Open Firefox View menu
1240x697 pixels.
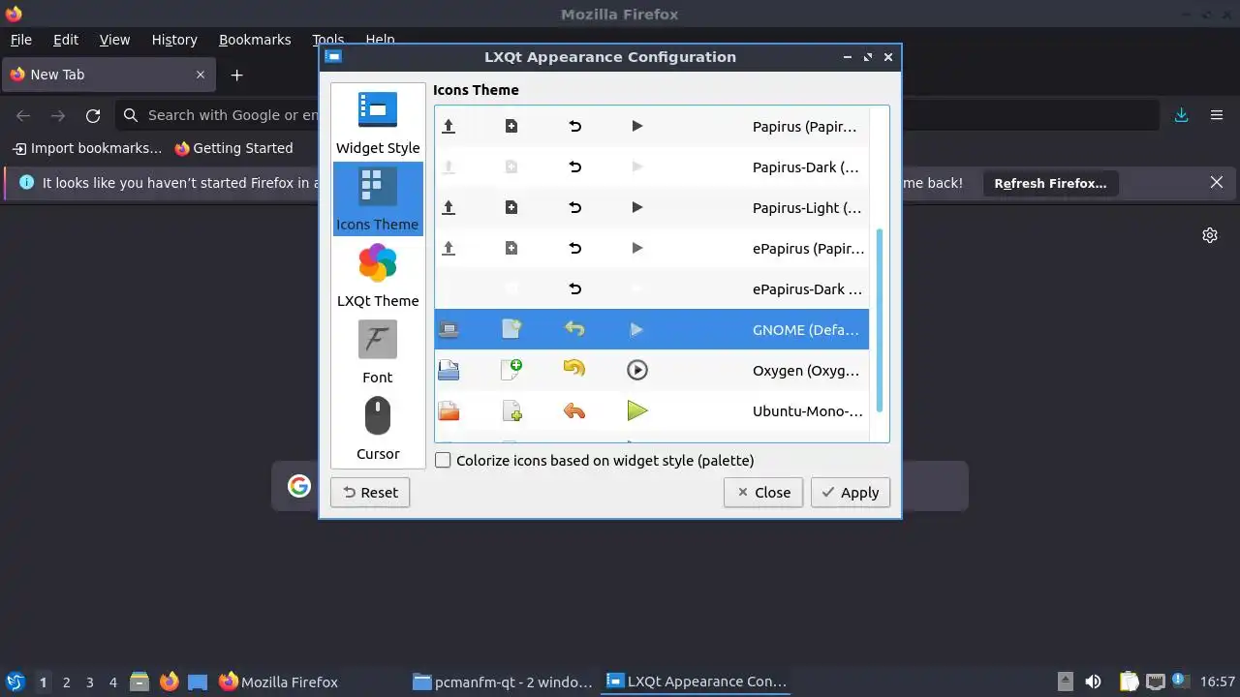coord(114,40)
